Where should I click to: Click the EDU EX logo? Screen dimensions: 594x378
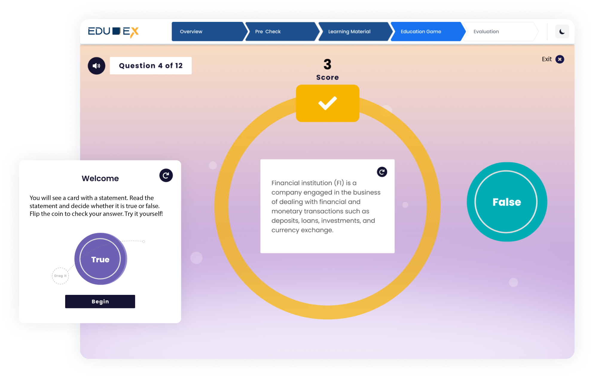(114, 31)
